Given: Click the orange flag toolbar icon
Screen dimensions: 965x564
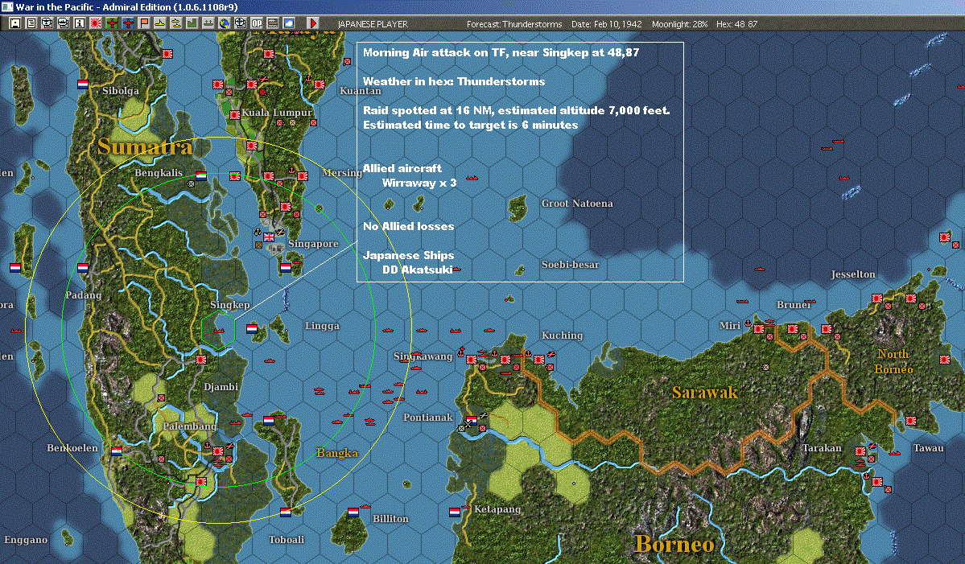Looking at the screenshot, I should (144, 23).
